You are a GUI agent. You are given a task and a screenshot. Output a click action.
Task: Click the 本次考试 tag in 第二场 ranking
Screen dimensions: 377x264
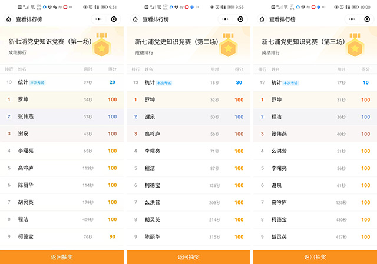point(165,83)
